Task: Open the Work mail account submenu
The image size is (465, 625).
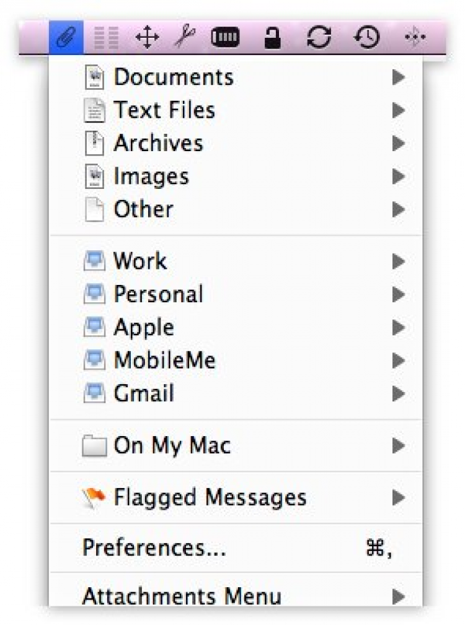Action: tap(140, 261)
